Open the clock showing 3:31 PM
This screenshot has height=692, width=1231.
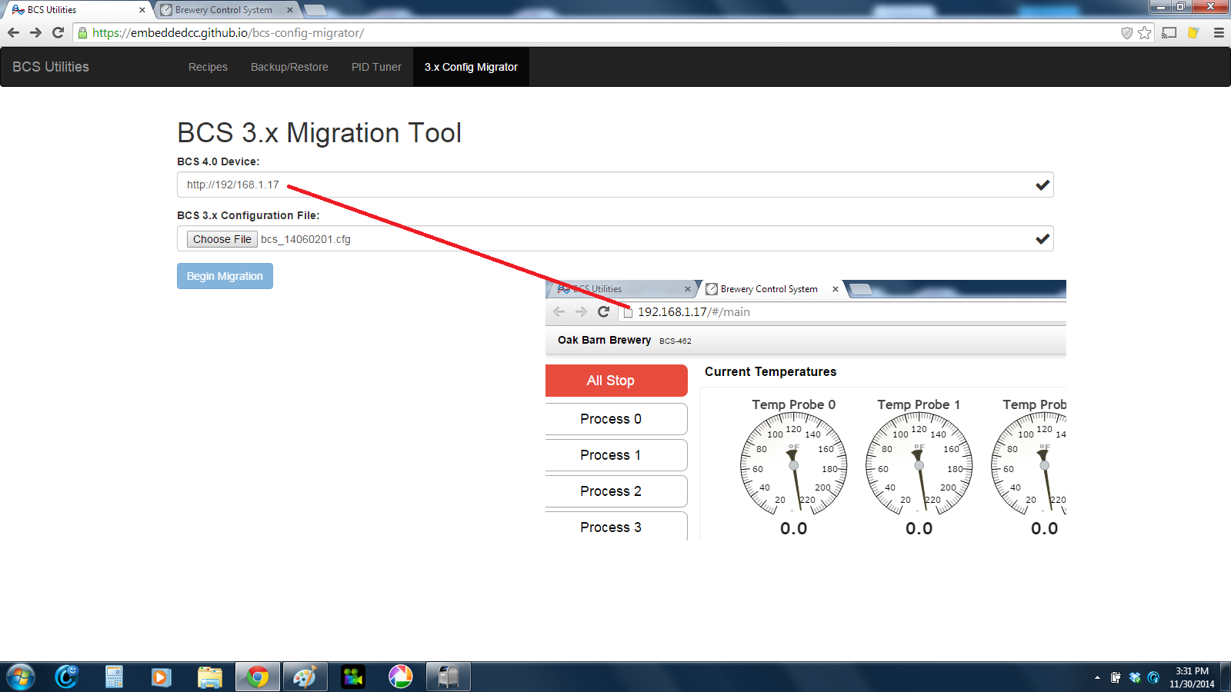(x=1192, y=677)
